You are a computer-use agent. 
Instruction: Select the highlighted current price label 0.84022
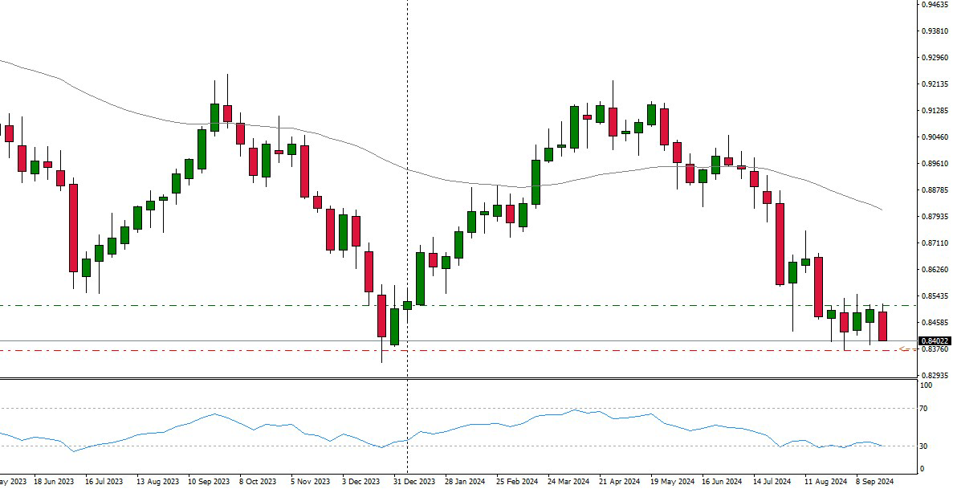[x=934, y=340]
